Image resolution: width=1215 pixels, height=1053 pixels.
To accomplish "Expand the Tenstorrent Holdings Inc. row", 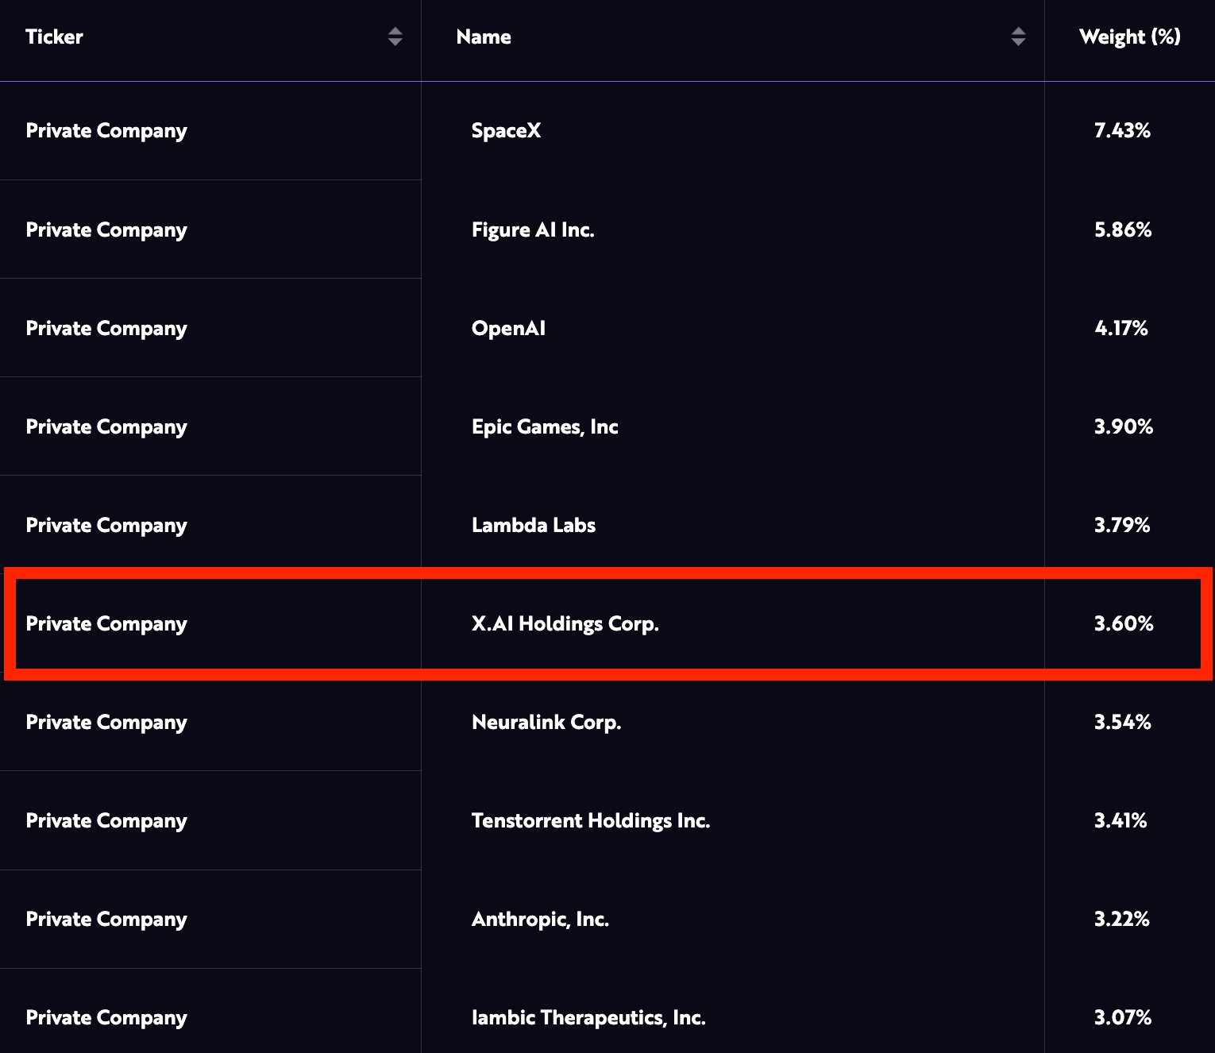I will (591, 821).
